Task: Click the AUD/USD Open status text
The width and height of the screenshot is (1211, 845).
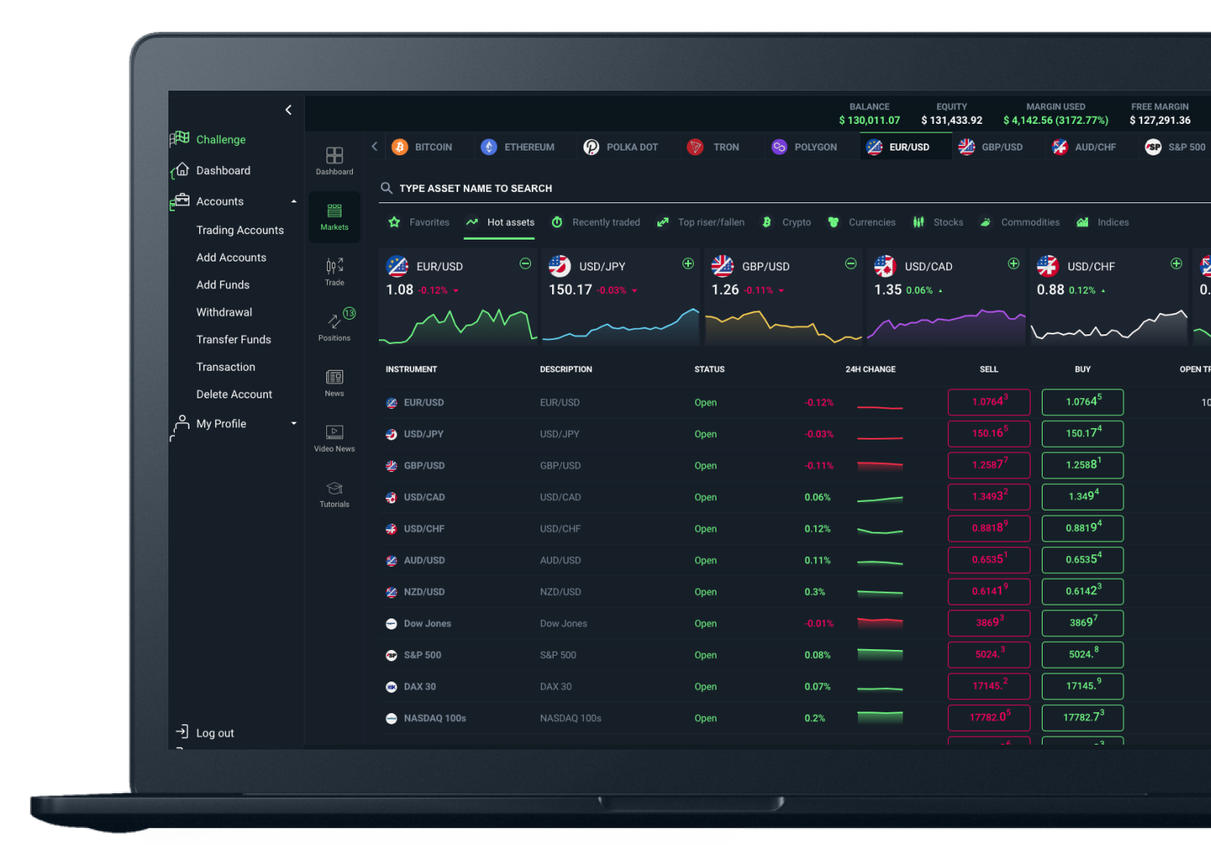Action: click(x=705, y=560)
